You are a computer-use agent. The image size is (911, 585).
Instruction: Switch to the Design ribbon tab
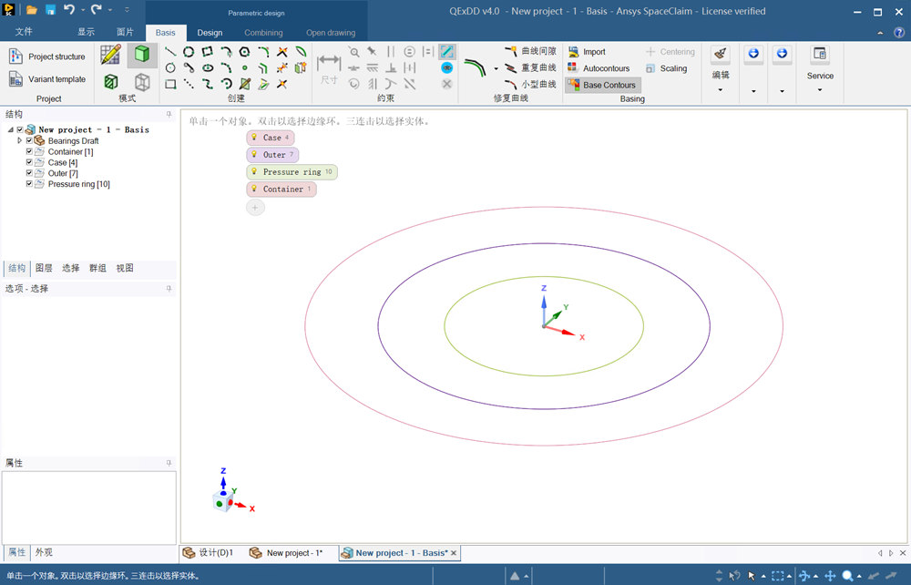[x=210, y=33]
